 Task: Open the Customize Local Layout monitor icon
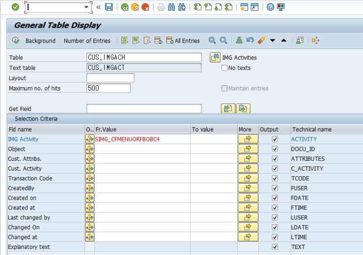(280, 7)
